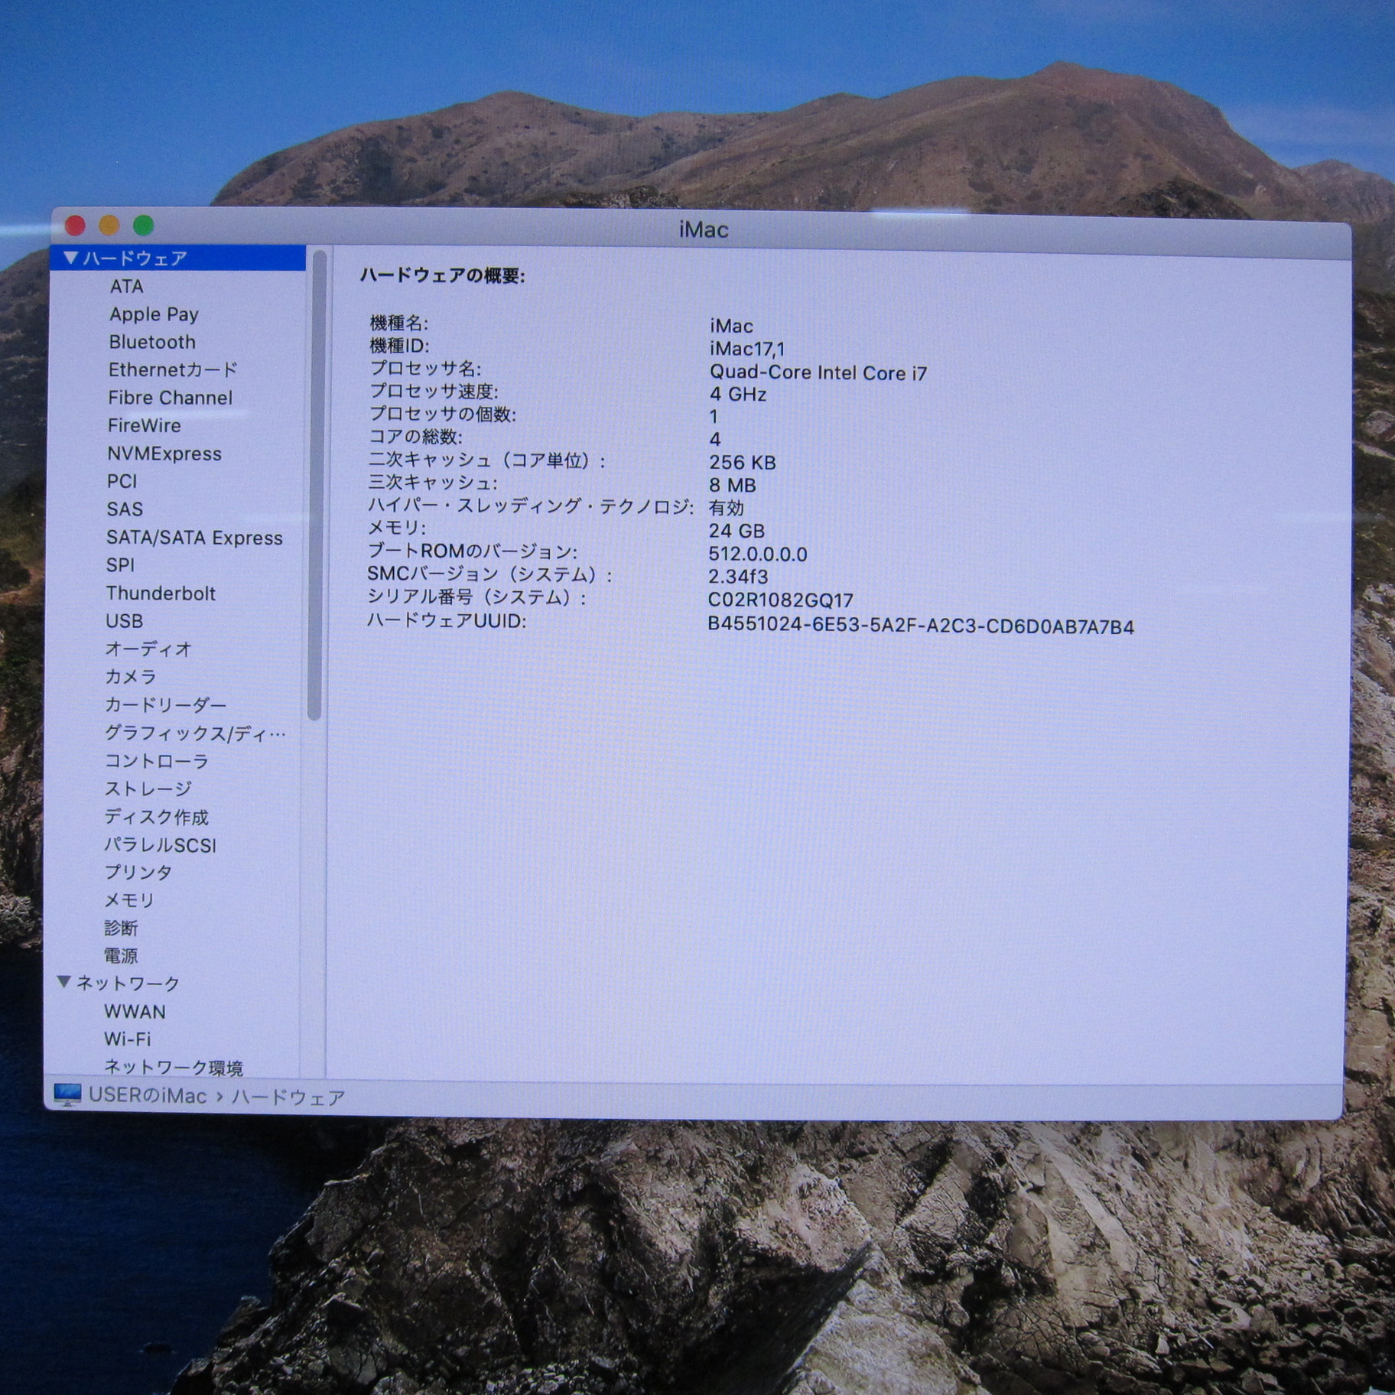Select グラフィックス/ディ… in the sidebar
Viewport: 1395px width, 1395px height.
coord(195,733)
